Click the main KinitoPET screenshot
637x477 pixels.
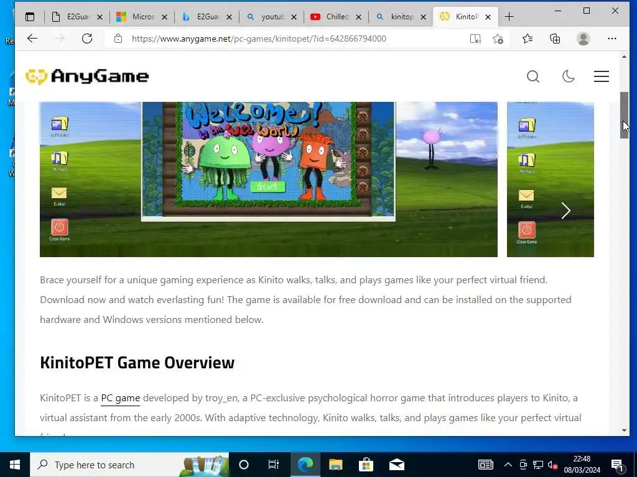click(x=269, y=179)
